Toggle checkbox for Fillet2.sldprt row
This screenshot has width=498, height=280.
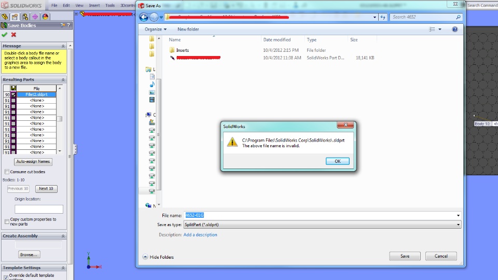coord(13,94)
